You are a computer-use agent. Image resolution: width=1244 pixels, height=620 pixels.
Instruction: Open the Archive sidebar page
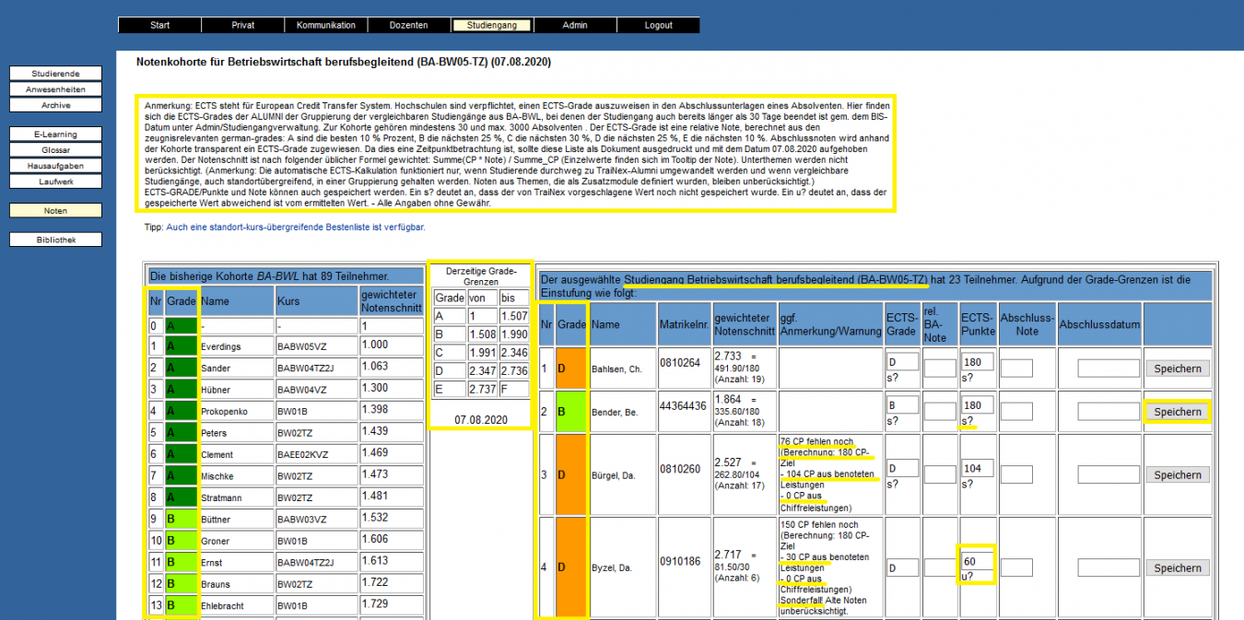pyautogui.click(x=55, y=104)
